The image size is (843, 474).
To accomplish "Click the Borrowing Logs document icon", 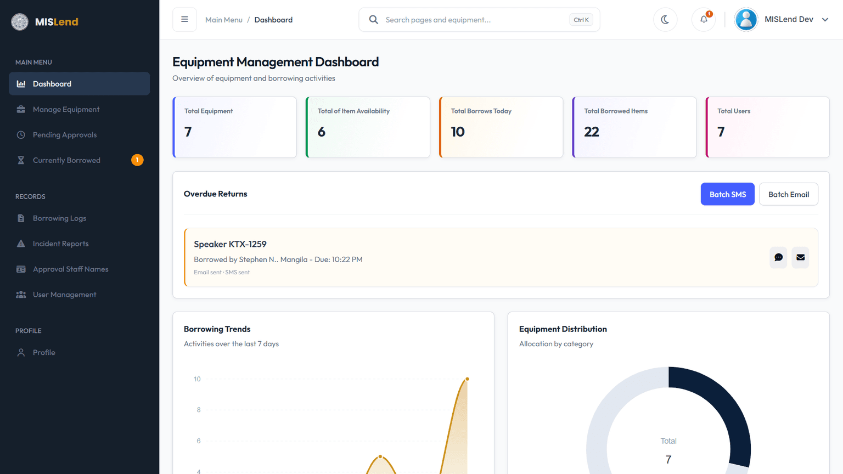I will (21, 218).
